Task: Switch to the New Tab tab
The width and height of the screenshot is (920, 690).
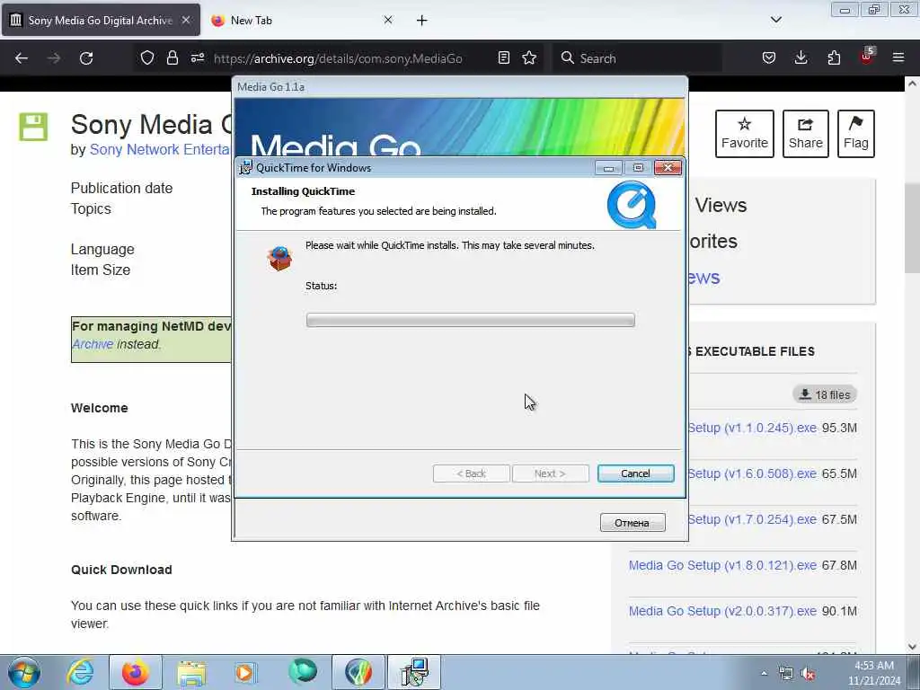Action: click(303, 20)
